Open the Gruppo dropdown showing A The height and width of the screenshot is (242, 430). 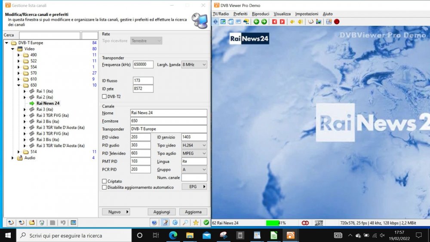[194, 169]
